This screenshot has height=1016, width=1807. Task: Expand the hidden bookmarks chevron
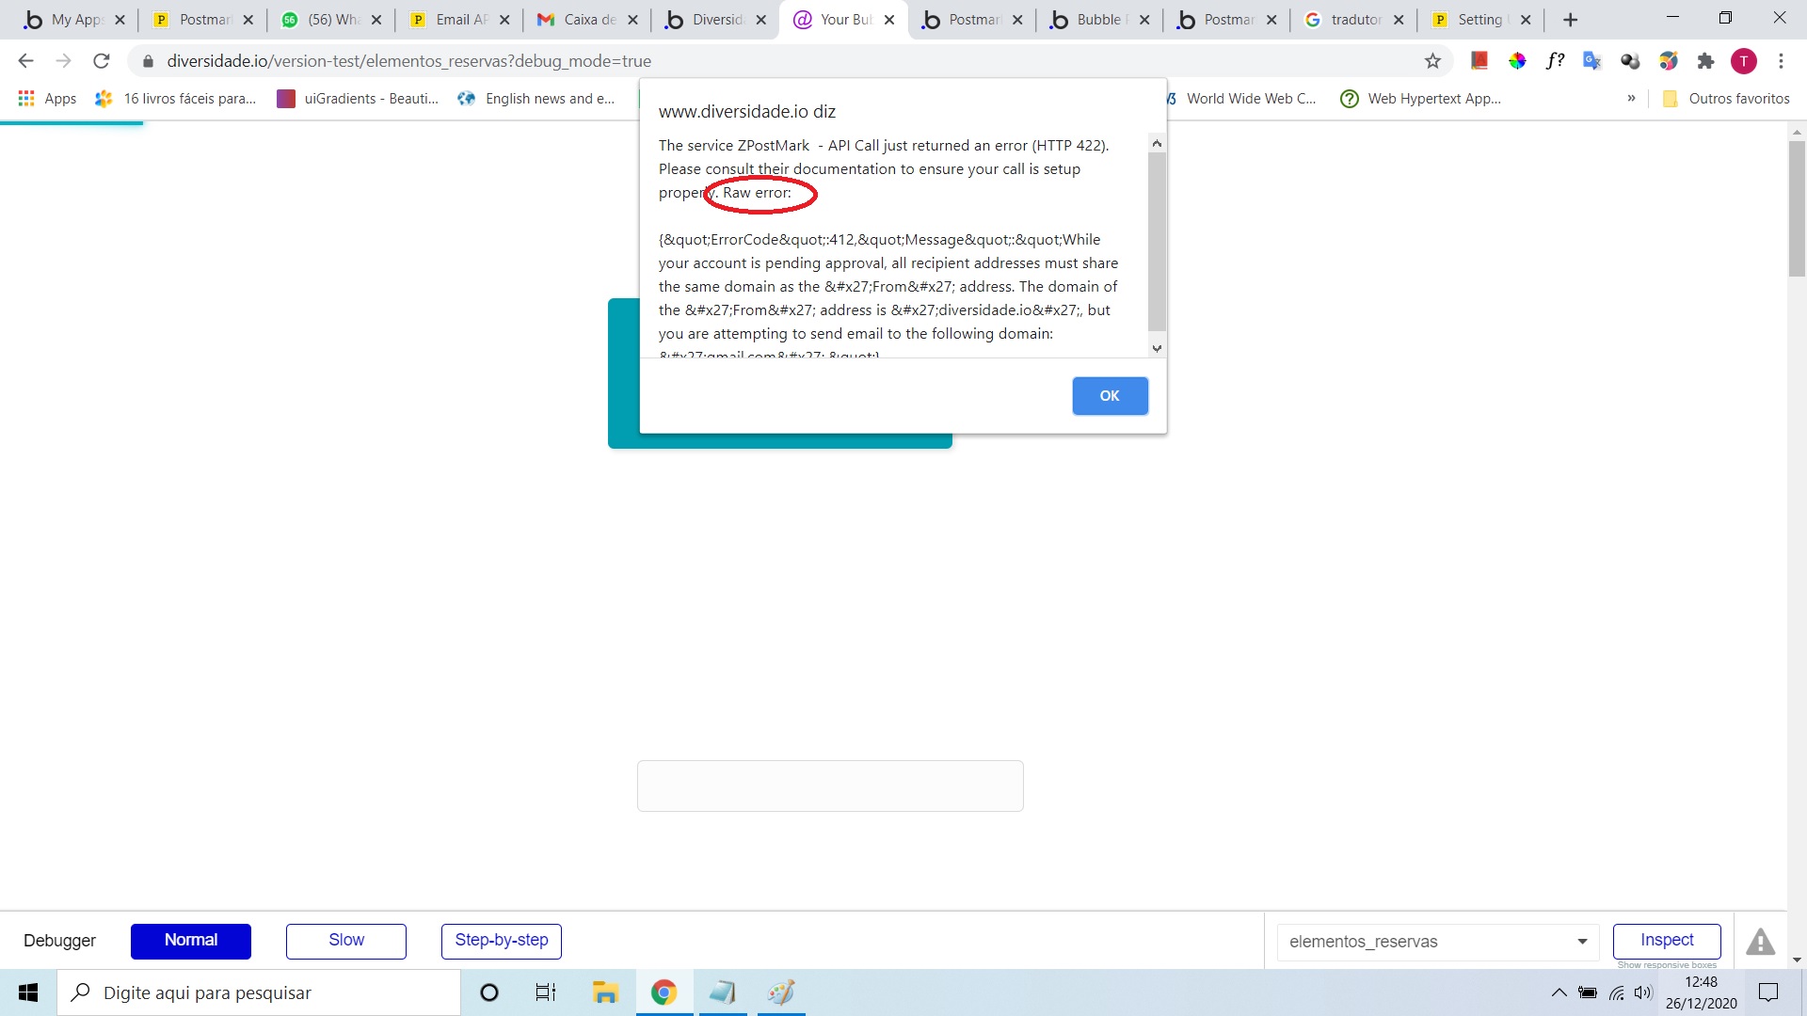click(1631, 99)
